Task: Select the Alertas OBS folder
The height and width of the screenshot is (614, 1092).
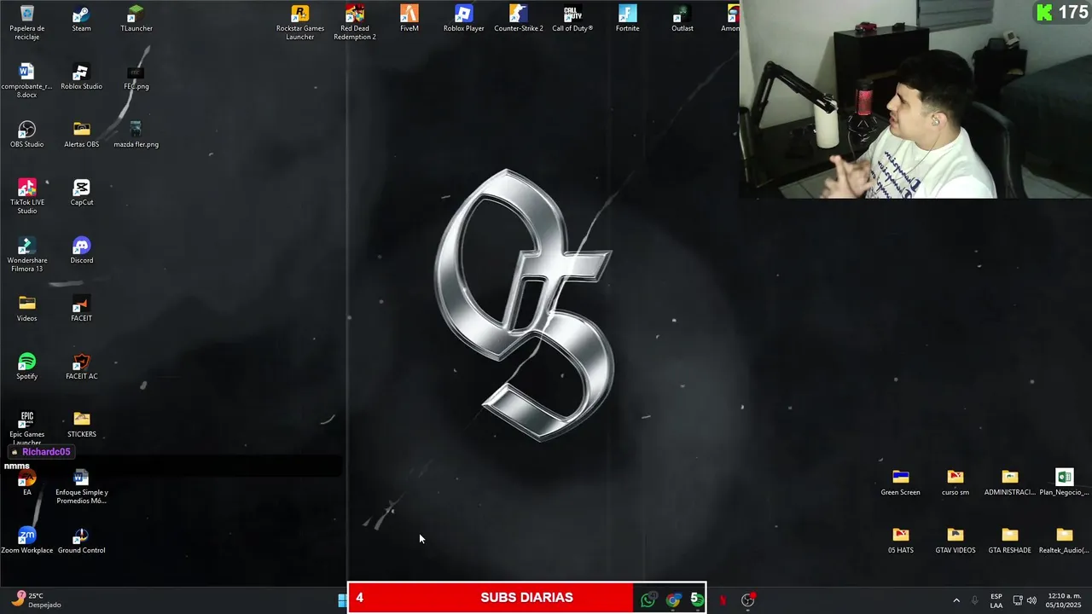Action: coord(81,135)
